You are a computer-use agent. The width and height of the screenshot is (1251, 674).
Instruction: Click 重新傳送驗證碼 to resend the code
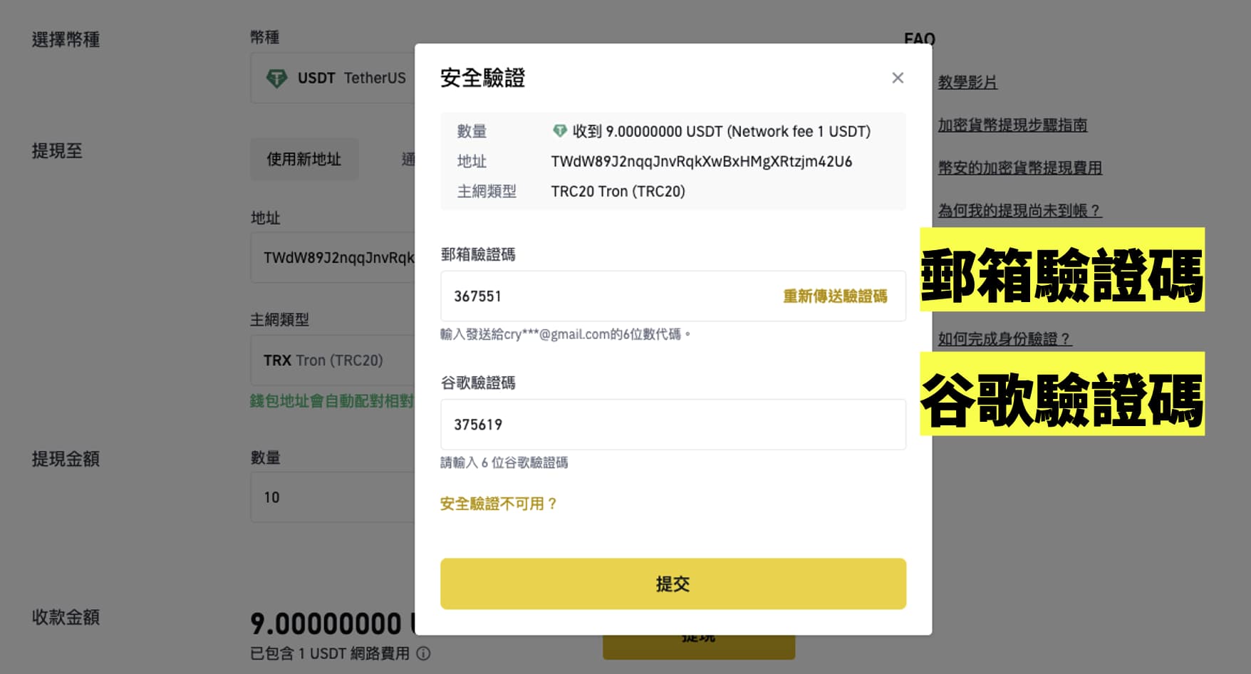pyautogui.click(x=834, y=296)
